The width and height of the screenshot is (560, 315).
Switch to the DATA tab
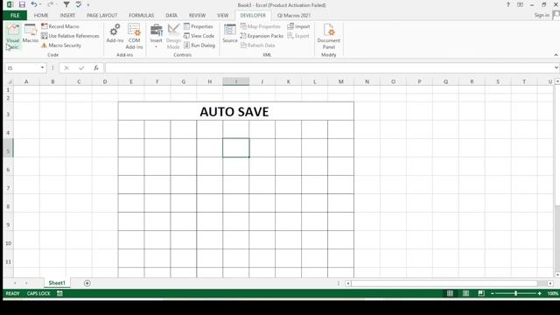tap(171, 16)
